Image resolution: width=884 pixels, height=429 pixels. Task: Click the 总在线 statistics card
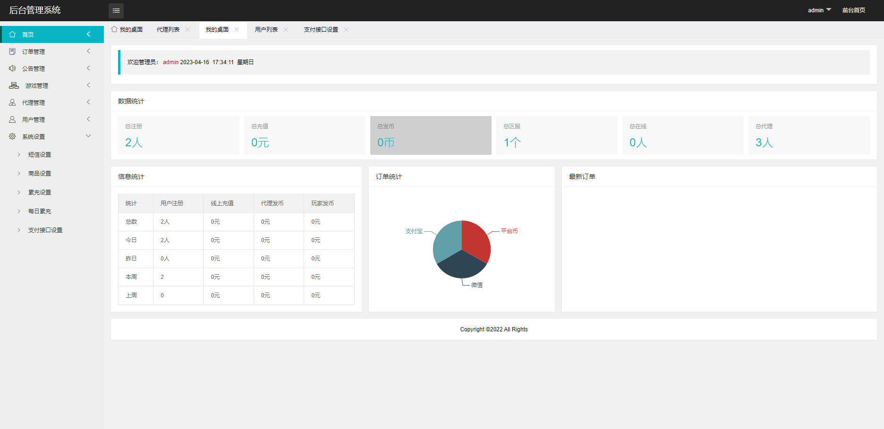683,135
